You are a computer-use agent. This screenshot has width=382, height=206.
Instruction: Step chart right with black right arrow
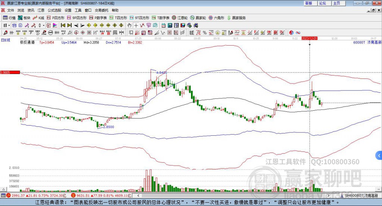tap(82, 25)
